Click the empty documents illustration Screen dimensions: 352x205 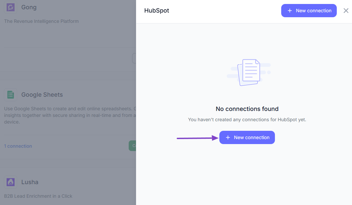point(248,73)
